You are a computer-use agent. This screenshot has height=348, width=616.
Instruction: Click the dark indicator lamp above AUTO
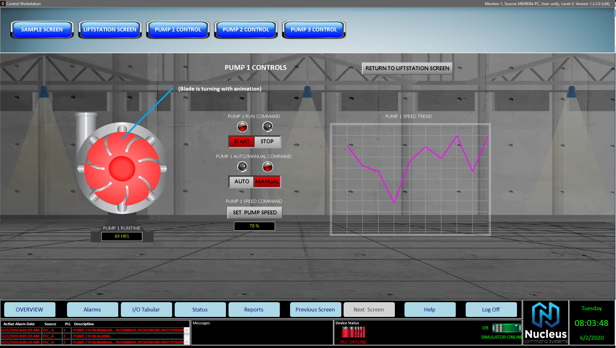point(242,167)
